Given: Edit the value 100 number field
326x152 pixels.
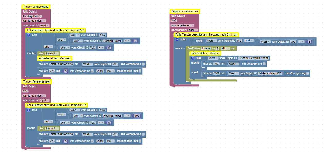Looking at the screenshot, I should point(137,116).
